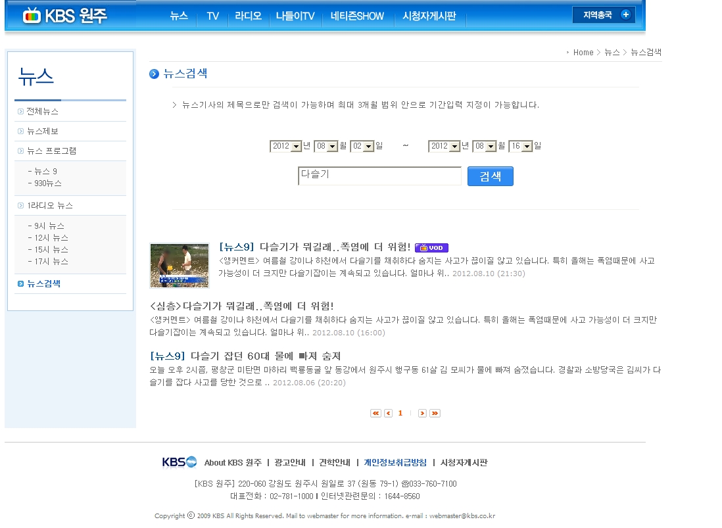Click timestamp 2012.08.10 (21:30)
The image size is (722, 528).
[x=489, y=274]
